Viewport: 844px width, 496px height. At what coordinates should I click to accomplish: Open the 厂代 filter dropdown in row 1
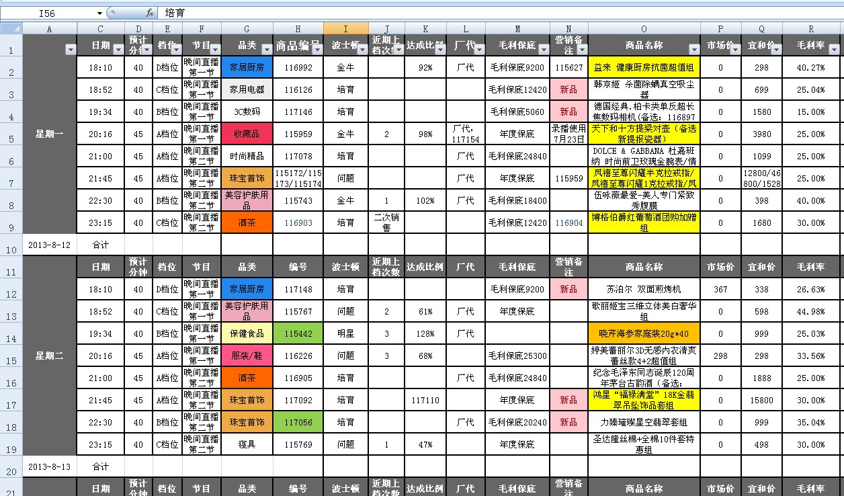[x=478, y=50]
